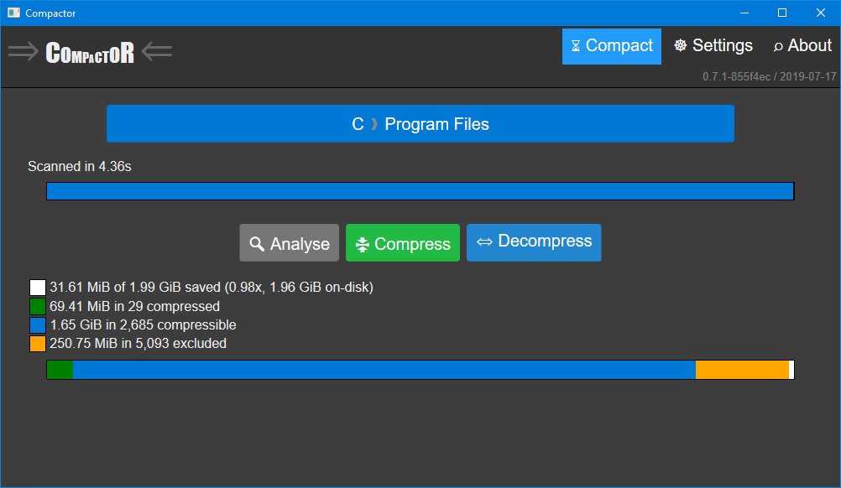Open the About tab
Viewport: 841px width, 488px height.
click(802, 46)
